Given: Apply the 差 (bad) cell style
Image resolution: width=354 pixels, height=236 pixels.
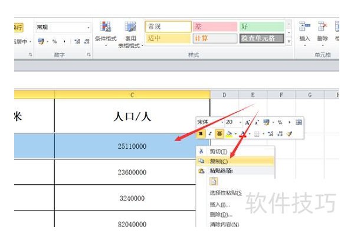Looking at the screenshot, I should pos(215,27).
